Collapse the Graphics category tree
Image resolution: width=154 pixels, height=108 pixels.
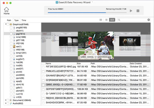pos(6,24)
